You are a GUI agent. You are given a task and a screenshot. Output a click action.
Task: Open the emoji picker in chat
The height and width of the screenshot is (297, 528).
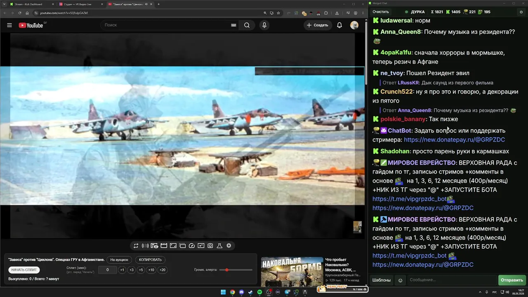click(400, 280)
